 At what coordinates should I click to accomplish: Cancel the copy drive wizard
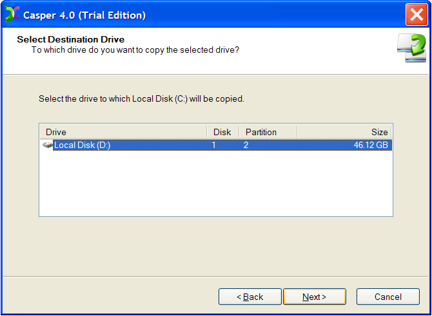[388, 297]
